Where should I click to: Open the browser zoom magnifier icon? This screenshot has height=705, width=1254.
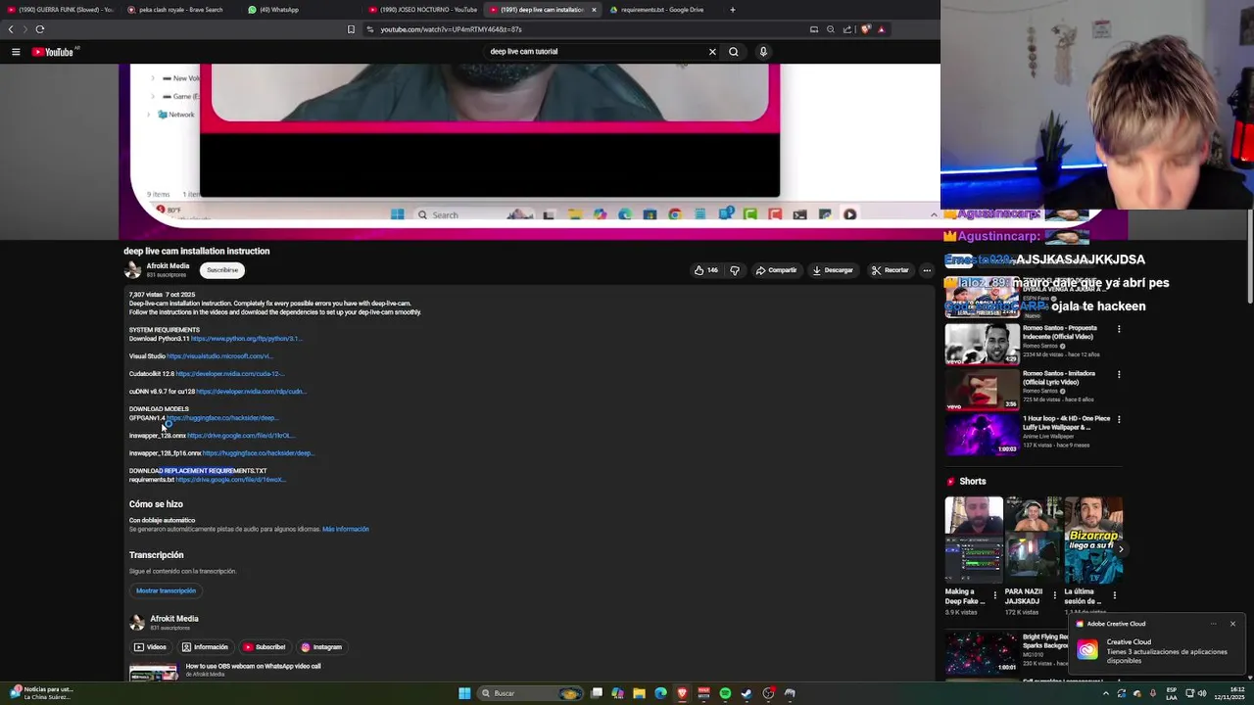coord(831,29)
